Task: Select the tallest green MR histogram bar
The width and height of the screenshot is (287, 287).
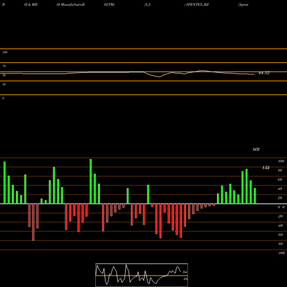Action: pyautogui.click(x=91, y=181)
